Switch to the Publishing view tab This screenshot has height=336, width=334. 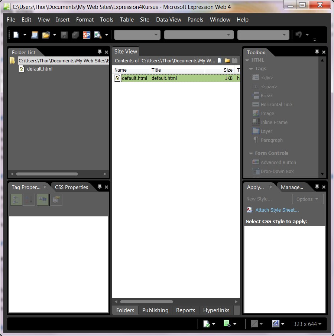155,310
